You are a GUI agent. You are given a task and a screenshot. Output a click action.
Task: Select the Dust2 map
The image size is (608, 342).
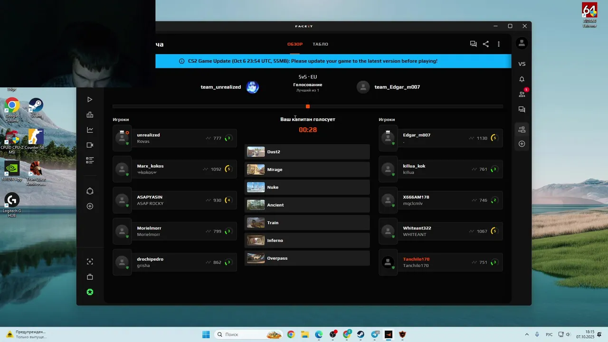[307, 152]
